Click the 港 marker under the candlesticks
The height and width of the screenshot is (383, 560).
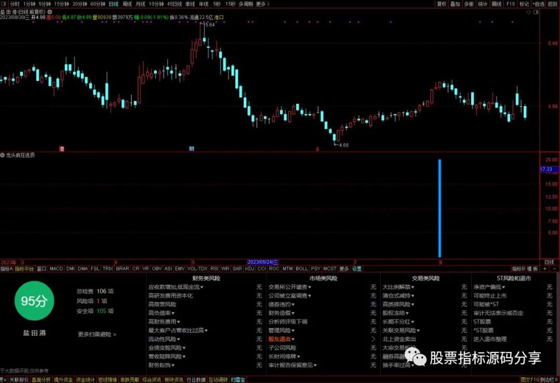(61, 149)
